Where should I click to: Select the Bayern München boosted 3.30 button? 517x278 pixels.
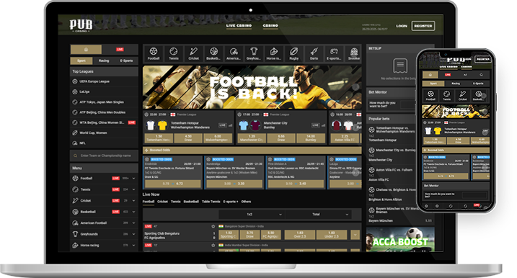pos(234,184)
